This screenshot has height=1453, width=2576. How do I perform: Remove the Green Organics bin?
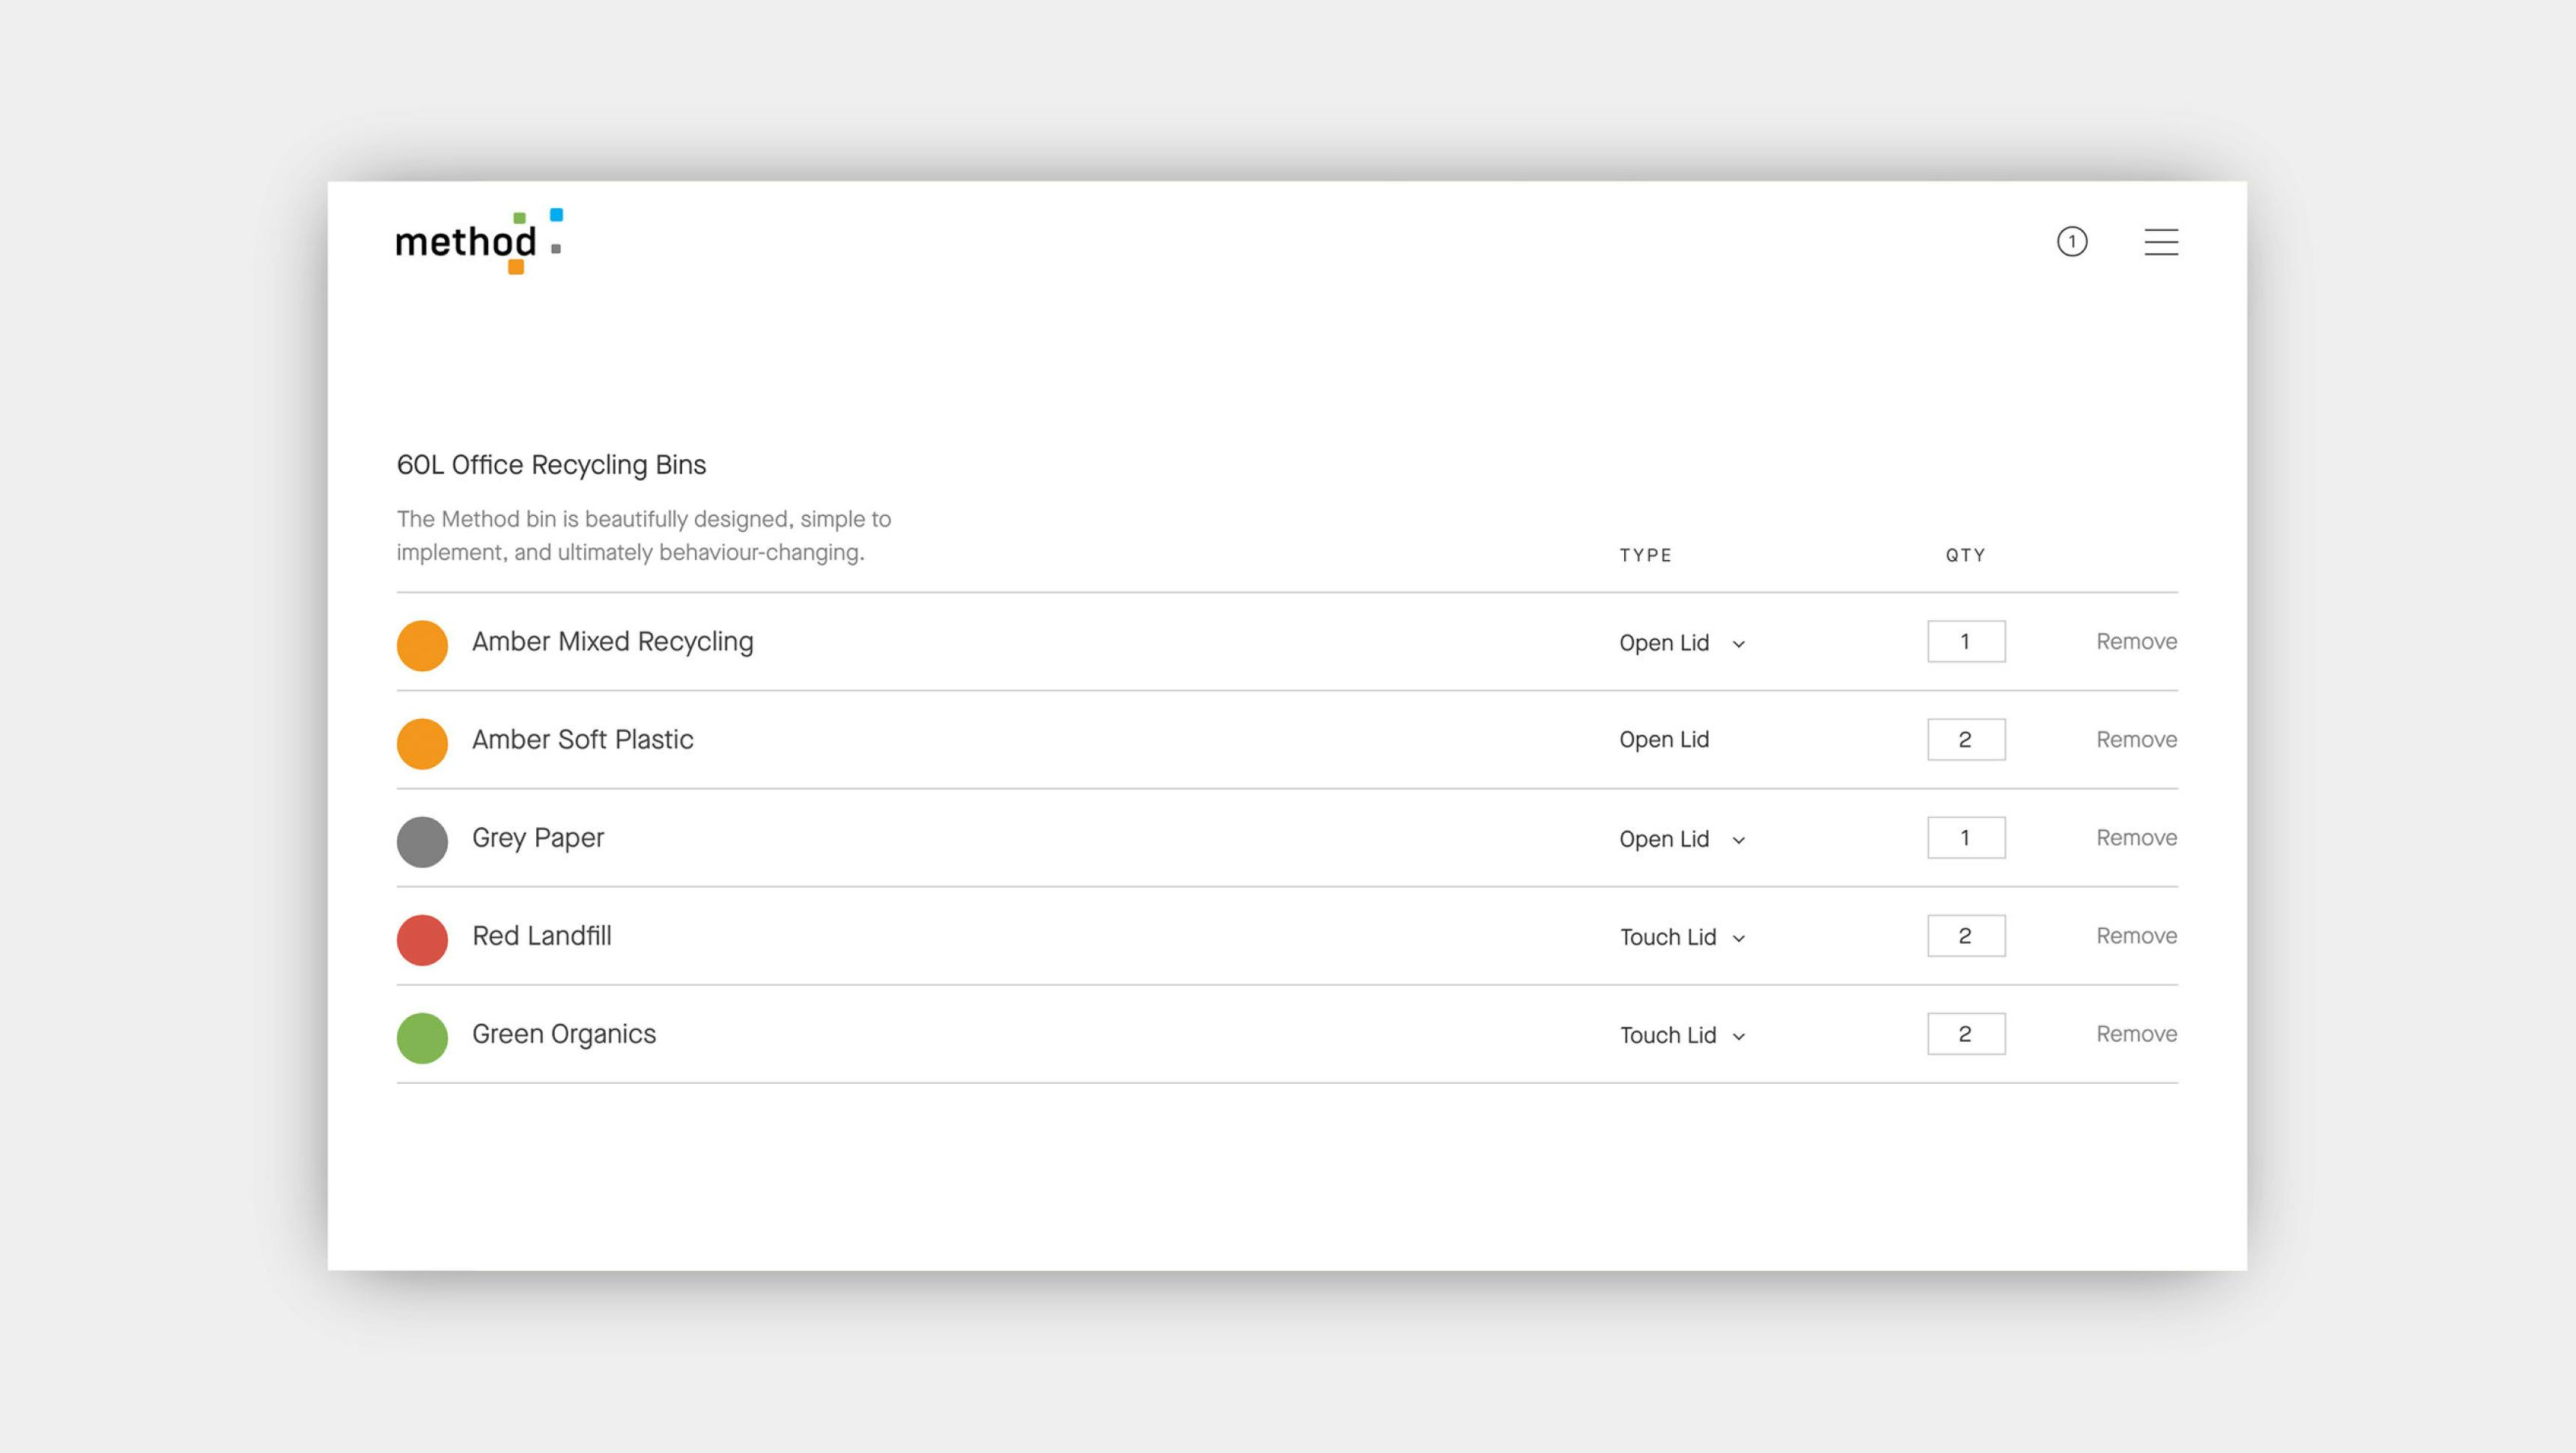tap(2136, 1033)
